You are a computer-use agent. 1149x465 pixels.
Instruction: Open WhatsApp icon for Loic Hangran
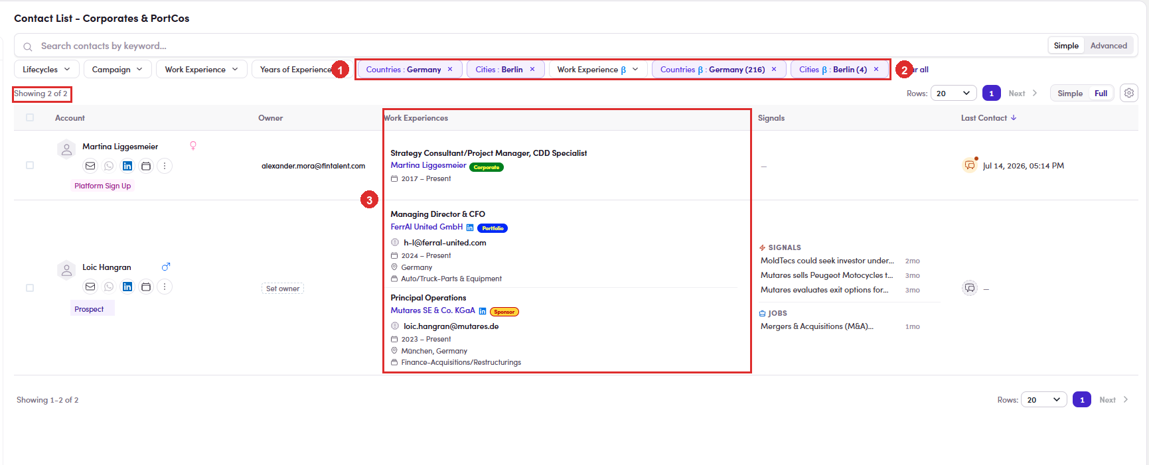tap(109, 287)
